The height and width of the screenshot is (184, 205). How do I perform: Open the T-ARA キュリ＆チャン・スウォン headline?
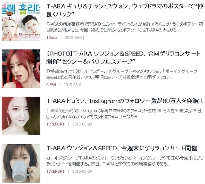tap(125, 10)
